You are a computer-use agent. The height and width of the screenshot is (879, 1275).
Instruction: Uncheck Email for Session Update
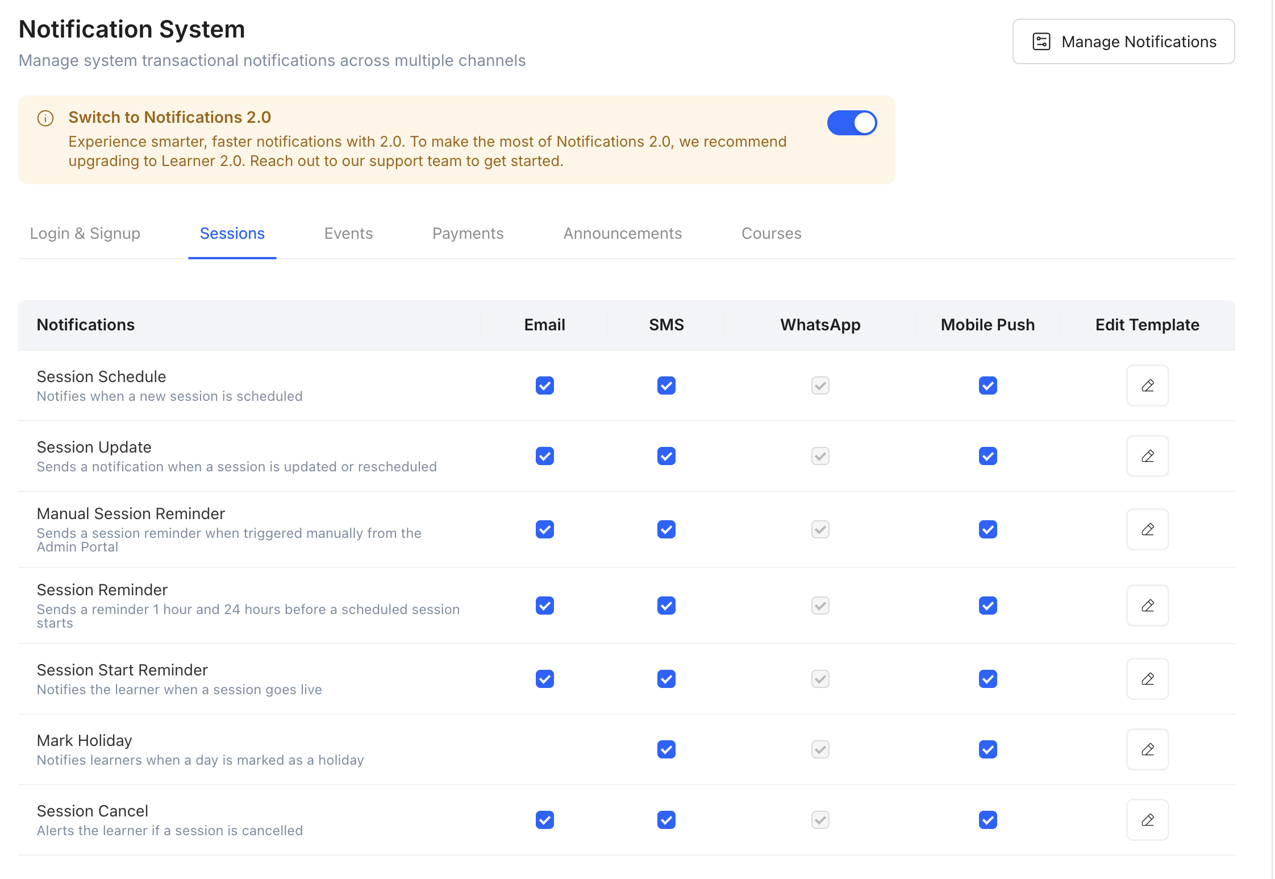tap(545, 456)
